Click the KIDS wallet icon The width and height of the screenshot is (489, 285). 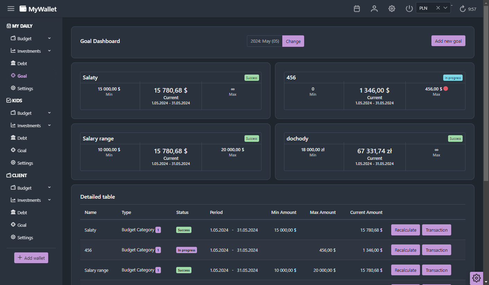(x=9, y=101)
